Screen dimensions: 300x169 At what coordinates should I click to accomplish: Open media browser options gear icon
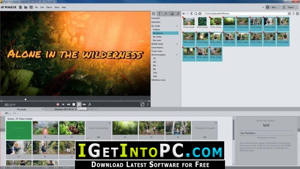click(200, 14)
